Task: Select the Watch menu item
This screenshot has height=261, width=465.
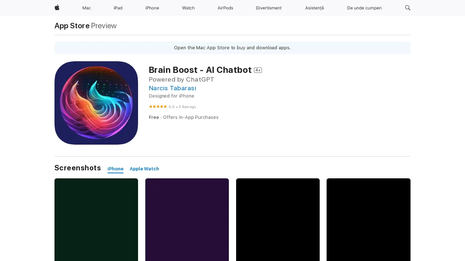Action: tap(188, 8)
